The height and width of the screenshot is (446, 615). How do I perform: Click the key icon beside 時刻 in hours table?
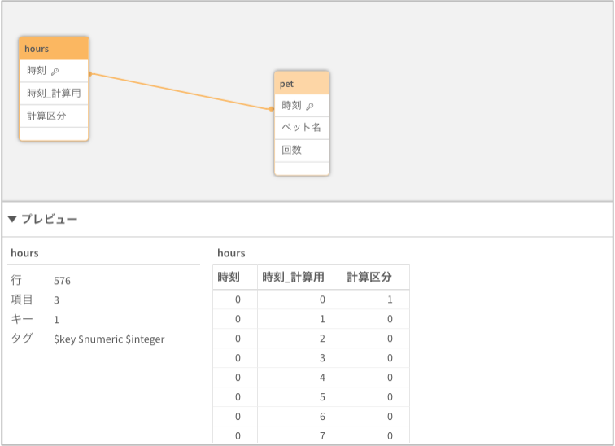click(55, 72)
